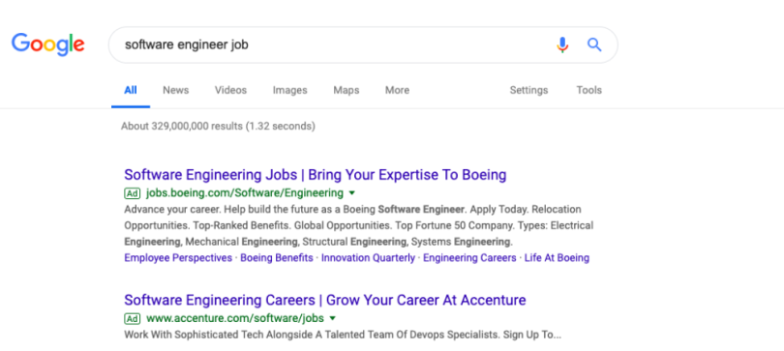Open the Accenture Software Engineering Careers result
The image size is (784, 351).
point(325,300)
